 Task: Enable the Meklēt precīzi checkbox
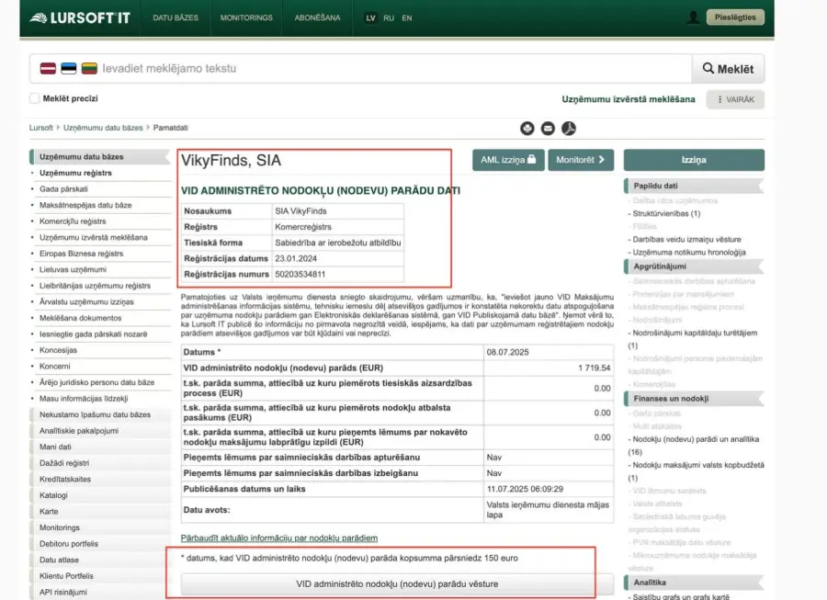(x=35, y=98)
